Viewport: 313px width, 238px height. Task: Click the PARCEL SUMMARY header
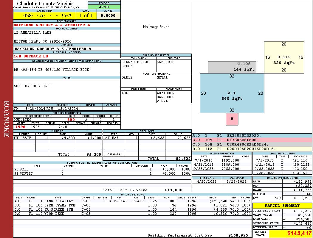(282, 206)
